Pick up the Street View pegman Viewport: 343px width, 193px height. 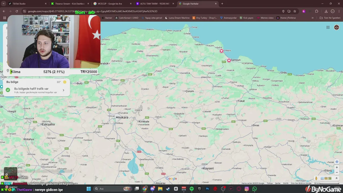pos(316,178)
